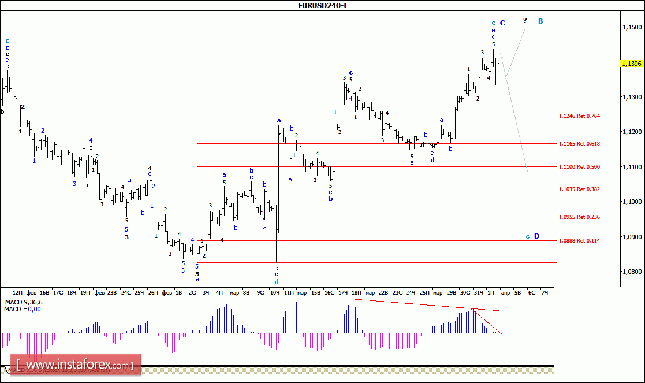The image size is (645, 383).
Task: Click the 7Ч date on time axis
Action: pos(545,292)
